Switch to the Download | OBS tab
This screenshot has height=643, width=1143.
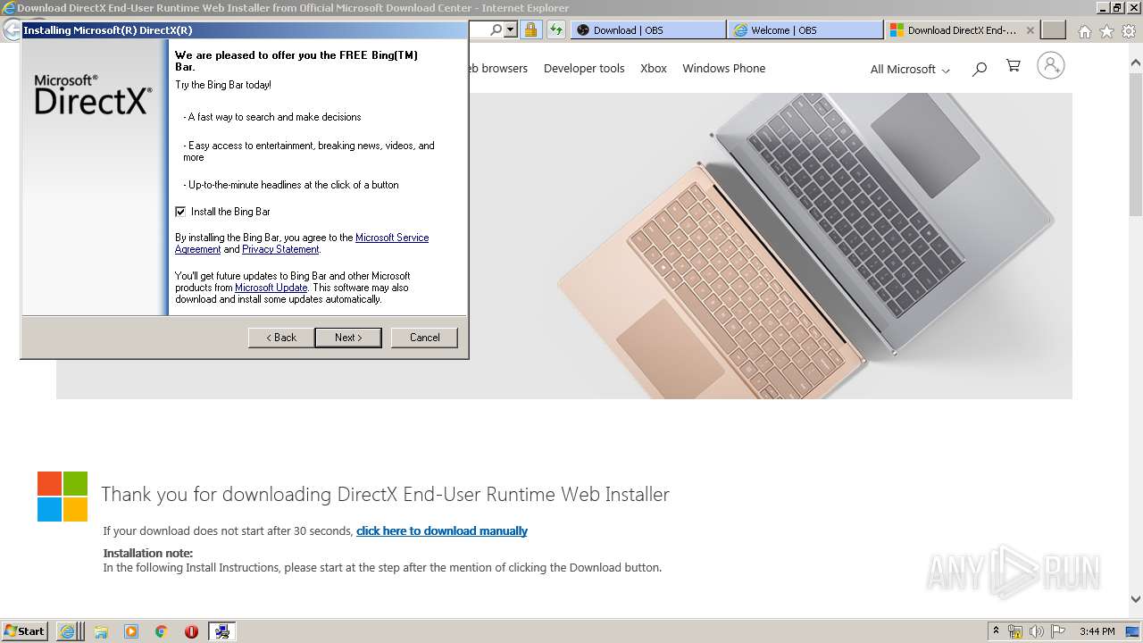coord(647,29)
